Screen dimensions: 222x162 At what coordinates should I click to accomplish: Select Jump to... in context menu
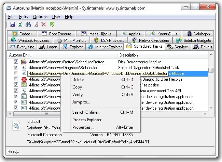pos(101,102)
